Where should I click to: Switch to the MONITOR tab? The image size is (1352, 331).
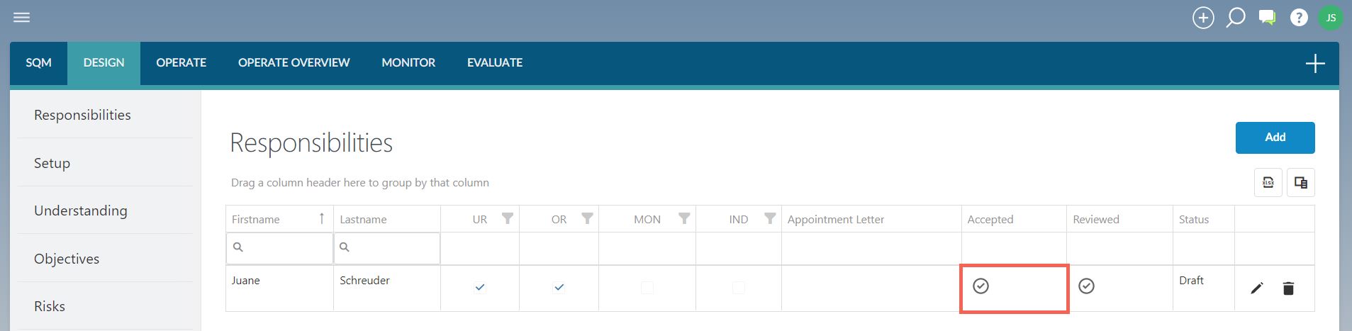pyautogui.click(x=408, y=62)
